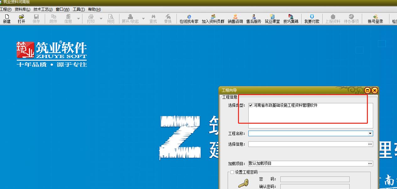397x189 pixels.
Task: Open the 技术工艺(J) menu
Action: [x=43, y=9]
